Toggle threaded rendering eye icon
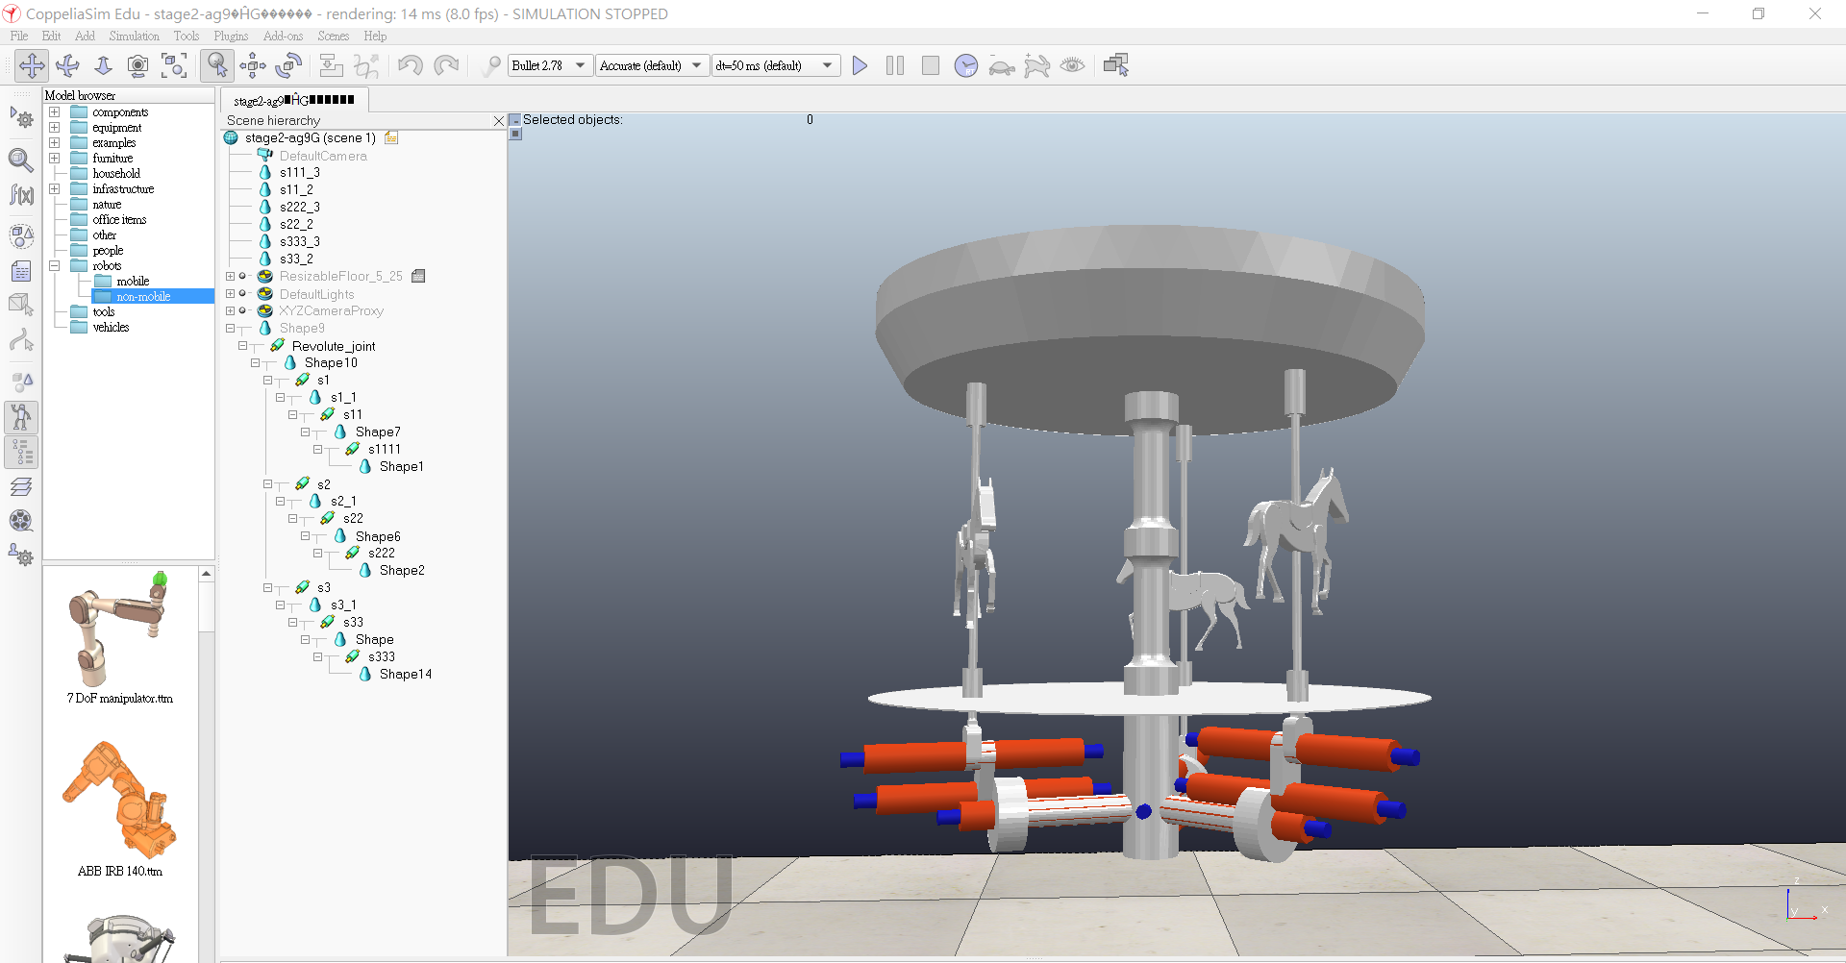Screen dimensions: 1846x963 pos(1073,65)
